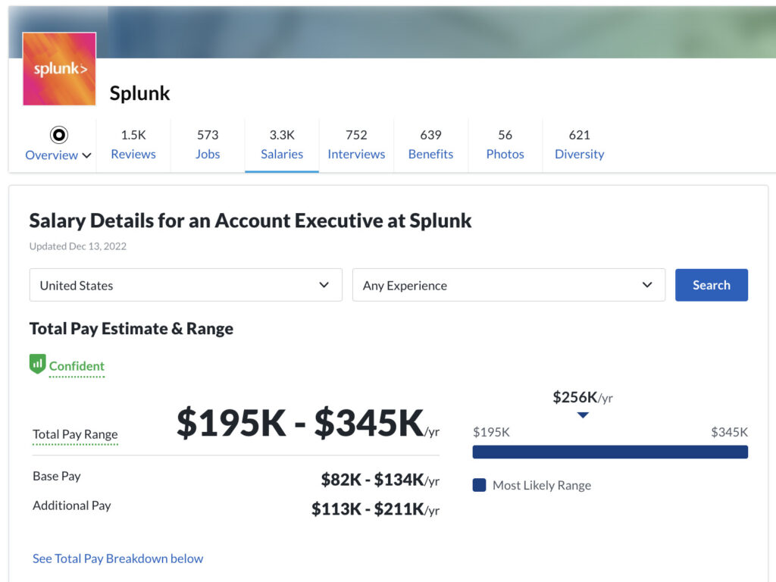776x582 pixels.
Task: Click the blue Search button
Action: pyautogui.click(x=712, y=285)
